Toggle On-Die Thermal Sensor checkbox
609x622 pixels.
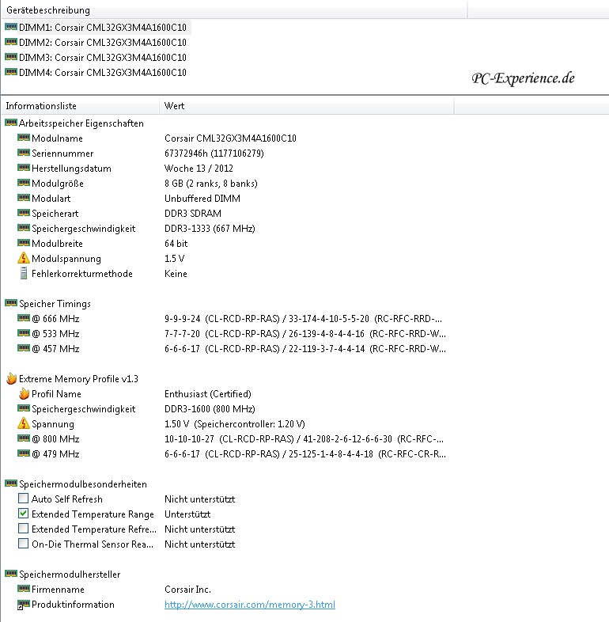point(24,544)
